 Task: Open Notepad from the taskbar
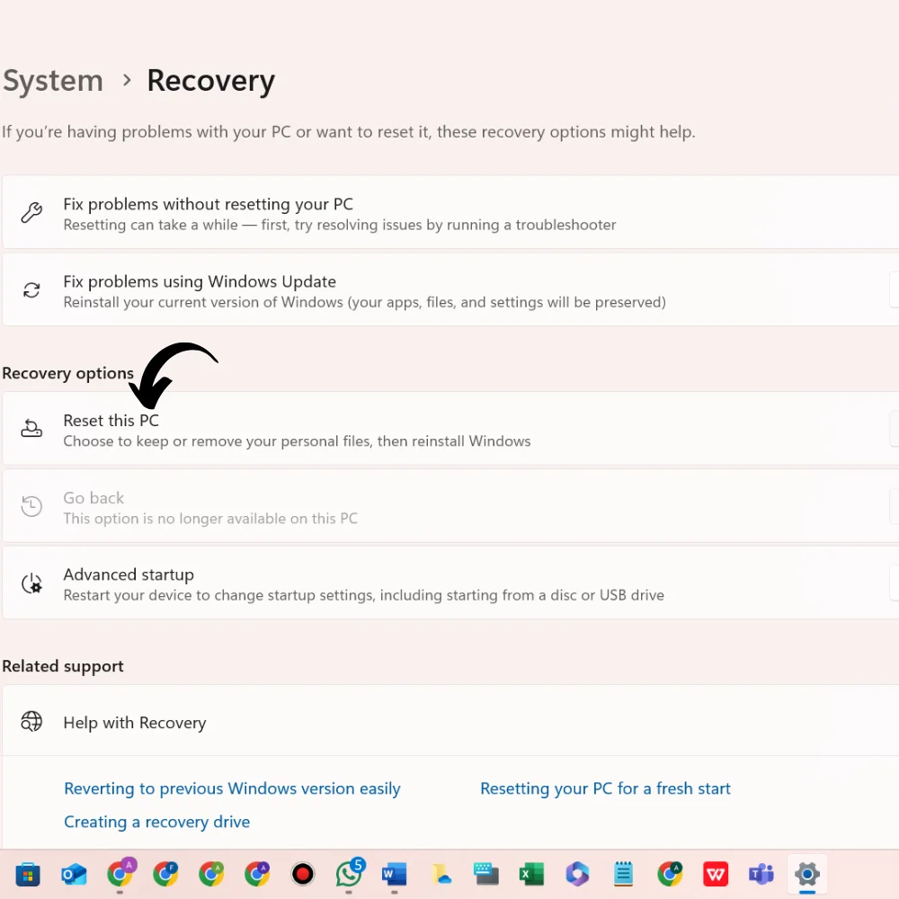pos(623,875)
